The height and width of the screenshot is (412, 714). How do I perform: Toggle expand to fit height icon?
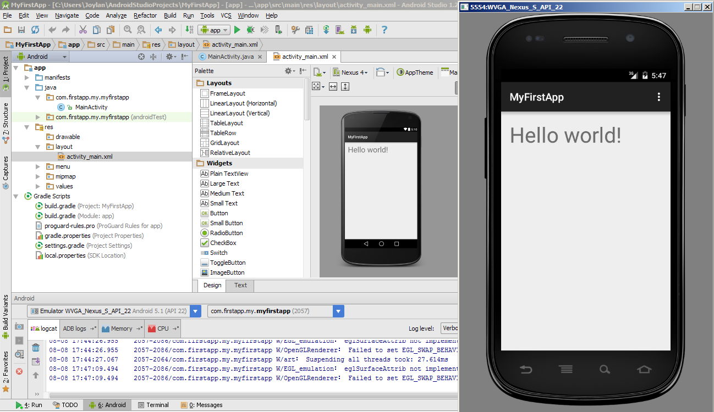[345, 86]
